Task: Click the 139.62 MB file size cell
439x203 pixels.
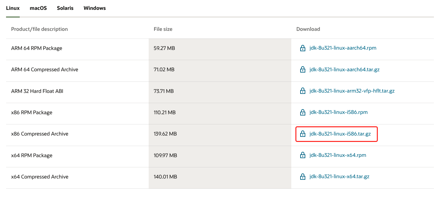Action: tap(220, 135)
